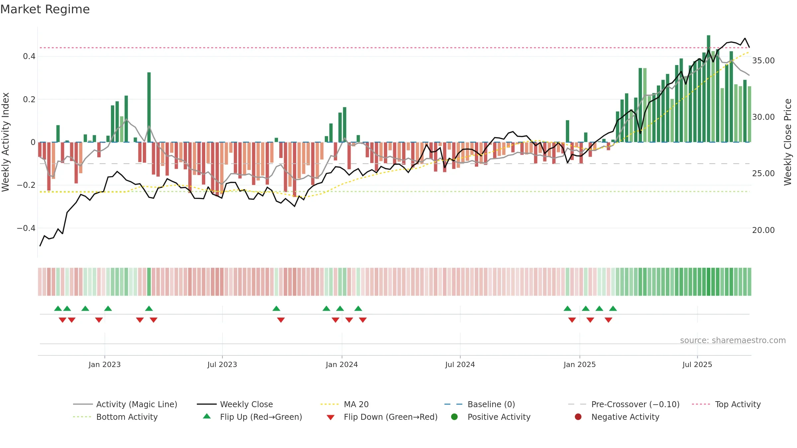Click the Jul 2025 axis label
797x448 pixels.
pos(697,364)
